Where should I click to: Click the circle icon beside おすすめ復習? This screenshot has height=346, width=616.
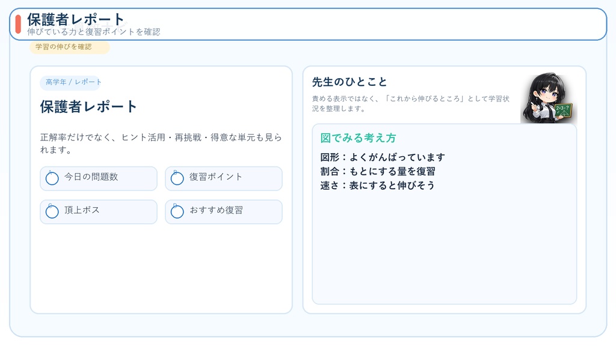tap(177, 212)
